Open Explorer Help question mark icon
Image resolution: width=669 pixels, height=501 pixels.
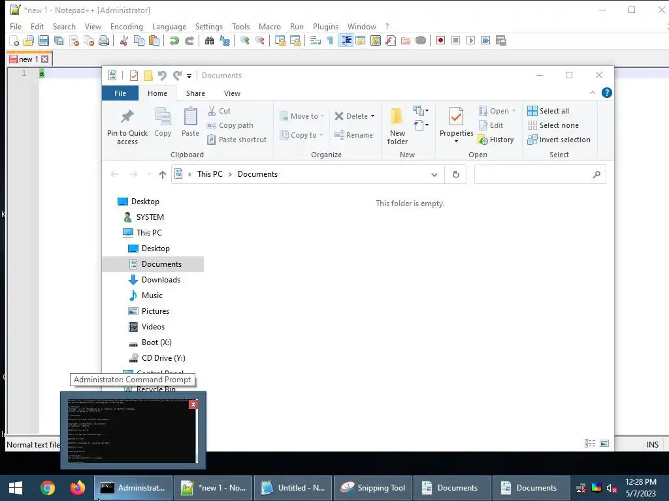tap(606, 93)
